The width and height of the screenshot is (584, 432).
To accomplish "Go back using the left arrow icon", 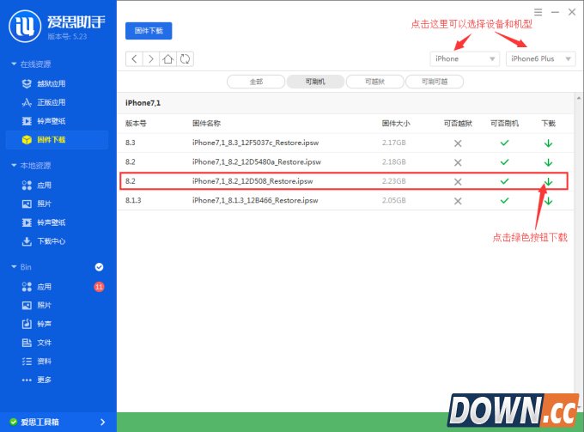I will [134, 58].
